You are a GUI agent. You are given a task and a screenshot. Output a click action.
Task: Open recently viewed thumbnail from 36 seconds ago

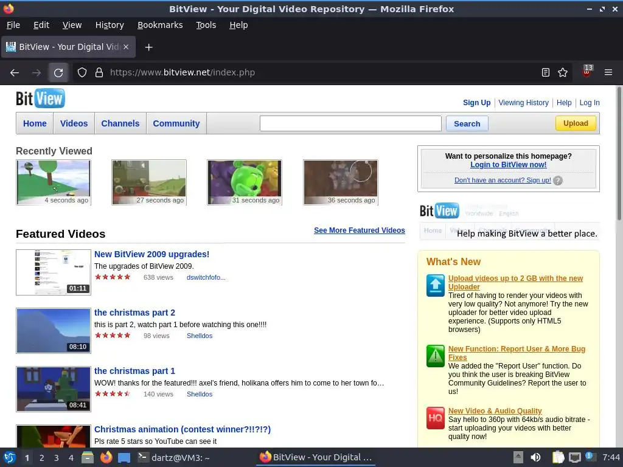(x=341, y=182)
